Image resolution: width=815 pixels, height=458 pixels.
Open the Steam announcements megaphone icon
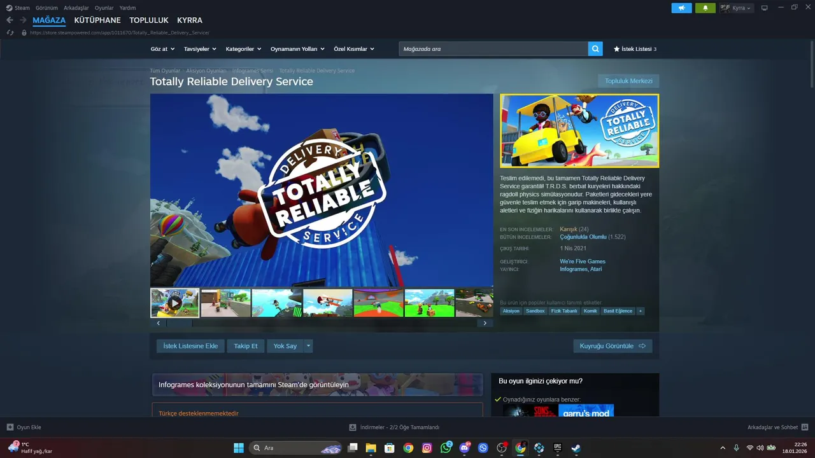pyautogui.click(x=681, y=8)
